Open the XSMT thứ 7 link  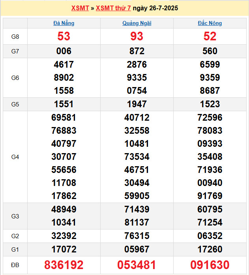click(x=113, y=8)
